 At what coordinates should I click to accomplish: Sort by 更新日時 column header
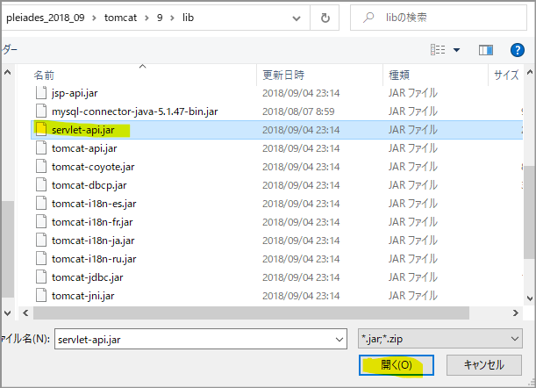pyautogui.click(x=283, y=75)
